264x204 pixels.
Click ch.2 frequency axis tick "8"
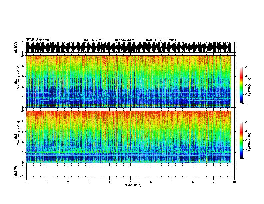click(x=23, y=121)
